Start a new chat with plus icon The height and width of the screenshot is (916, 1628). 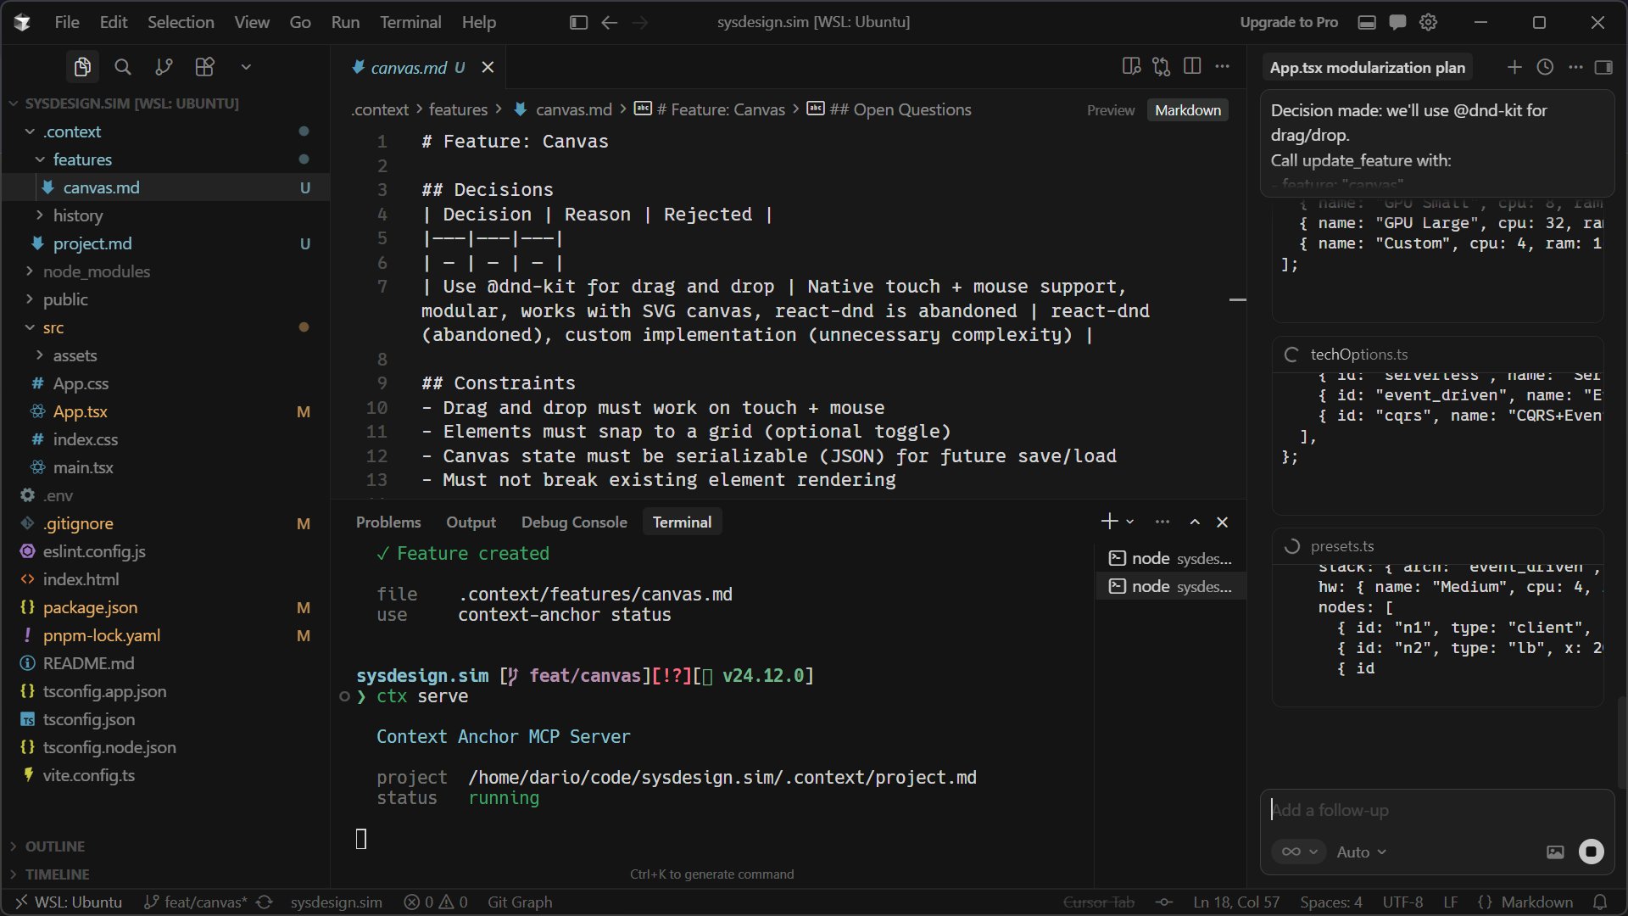pos(1514,67)
